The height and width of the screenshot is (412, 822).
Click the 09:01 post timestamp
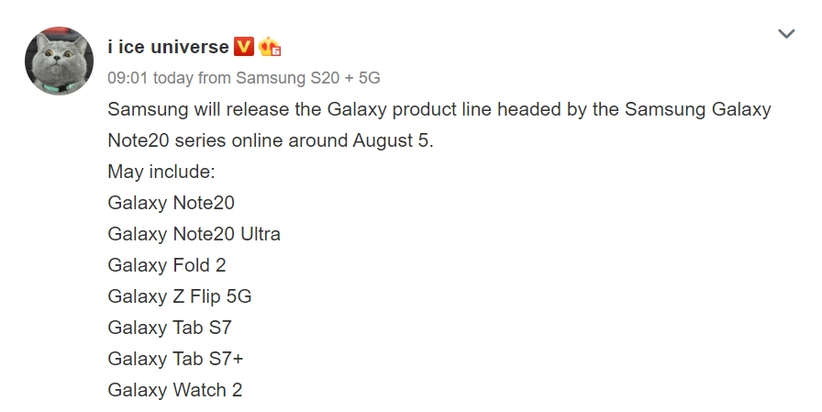click(x=127, y=77)
